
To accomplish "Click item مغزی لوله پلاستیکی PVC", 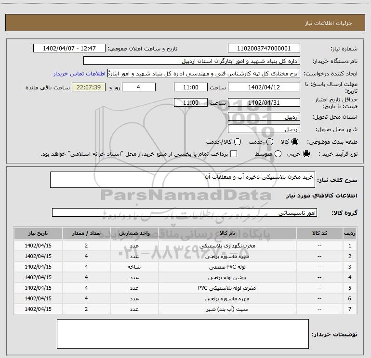I will point(227,288).
